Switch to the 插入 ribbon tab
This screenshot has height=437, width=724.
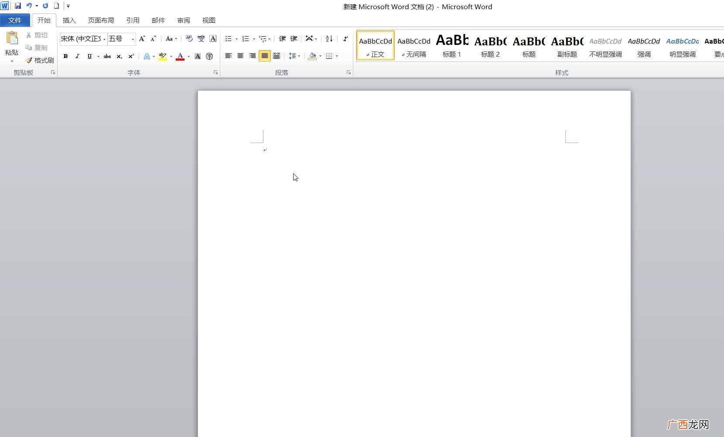[69, 20]
